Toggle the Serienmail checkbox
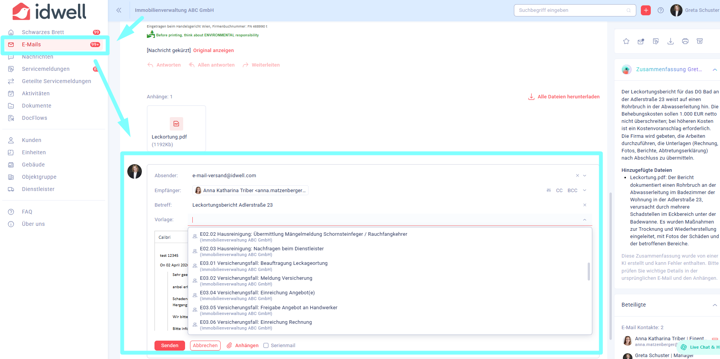720x359 pixels. coord(266,346)
